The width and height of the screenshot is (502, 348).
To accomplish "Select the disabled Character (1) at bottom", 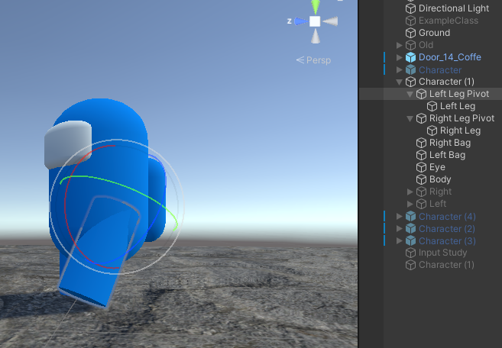I will pyautogui.click(x=446, y=265).
